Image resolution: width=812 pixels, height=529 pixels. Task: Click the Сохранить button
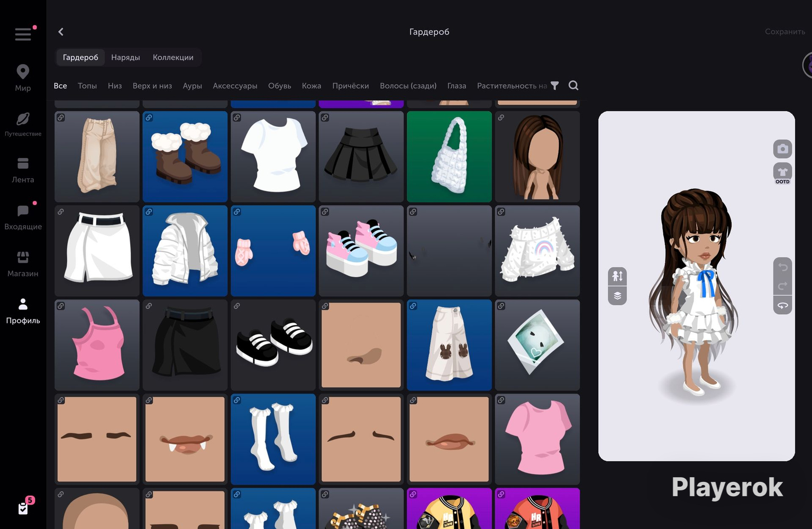click(x=784, y=32)
